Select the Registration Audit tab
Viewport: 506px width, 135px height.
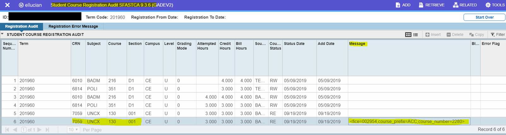pyautogui.click(x=21, y=26)
